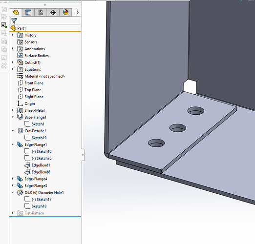This screenshot has height=244, width=255.
Task: Collapse the Base-Flange1 feature
Action: click(13, 117)
